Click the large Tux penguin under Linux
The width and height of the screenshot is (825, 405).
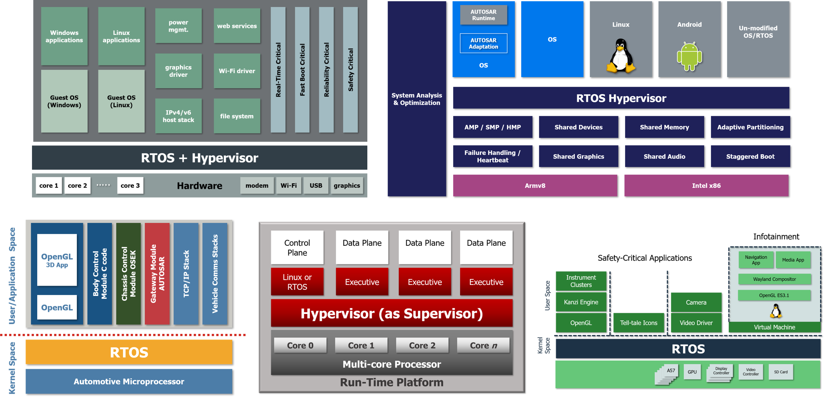(x=621, y=56)
